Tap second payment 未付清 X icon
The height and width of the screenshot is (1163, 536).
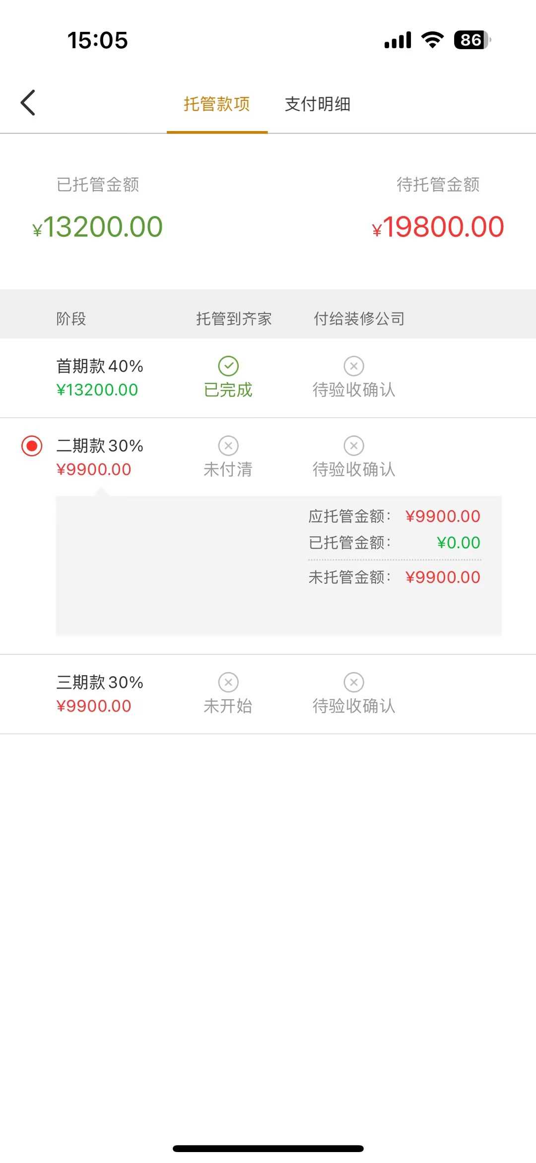[228, 446]
